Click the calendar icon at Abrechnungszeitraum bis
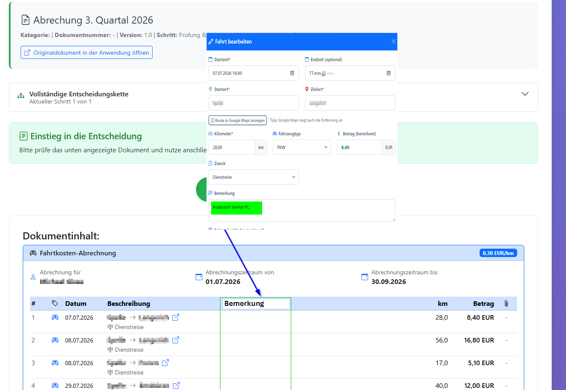 pos(365,277)
